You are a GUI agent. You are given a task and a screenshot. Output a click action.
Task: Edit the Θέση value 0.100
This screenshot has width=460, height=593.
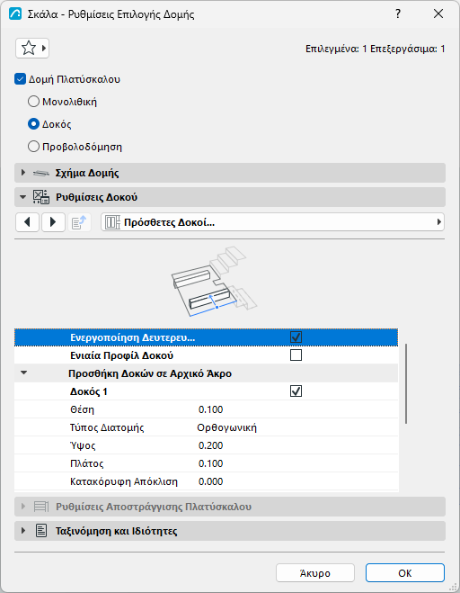pos(211,409)
